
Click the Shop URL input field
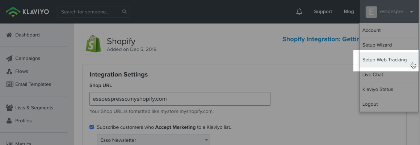(180, 99)
